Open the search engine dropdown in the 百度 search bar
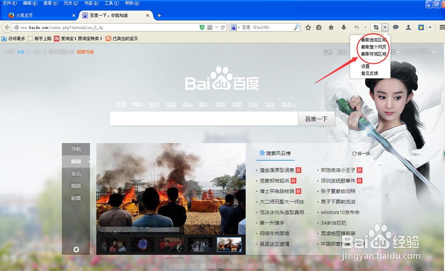This screenshot has height=271, width=445. coord(235,27)
